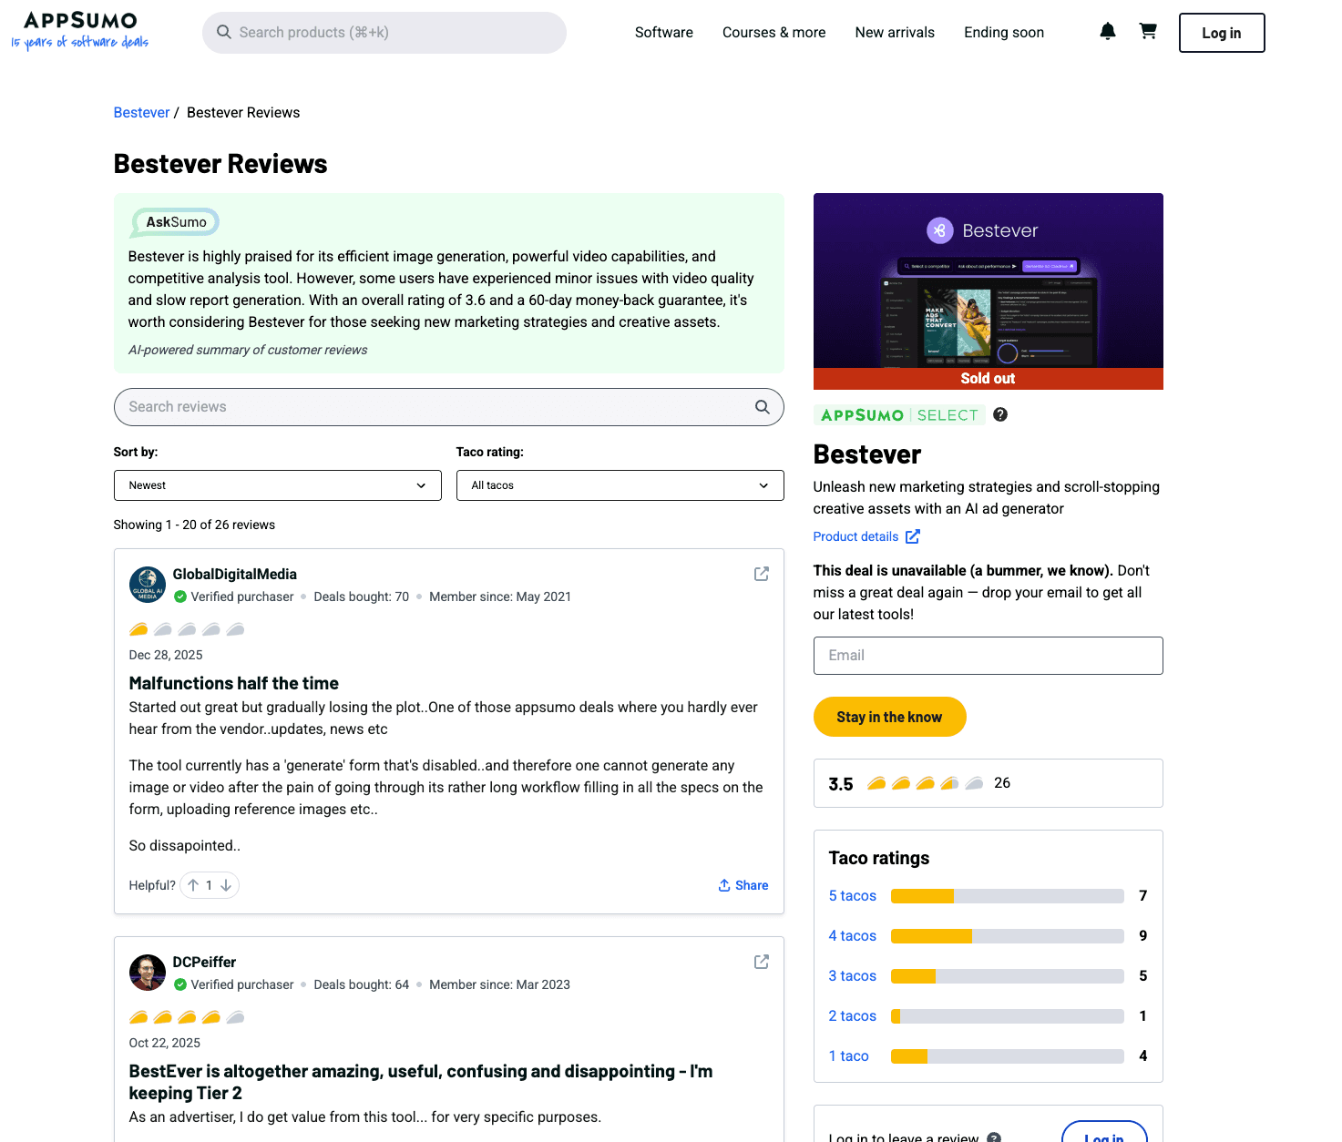Click the Stay in the know button
This screenshot has height=1142, width=1342.
(889, 717)
